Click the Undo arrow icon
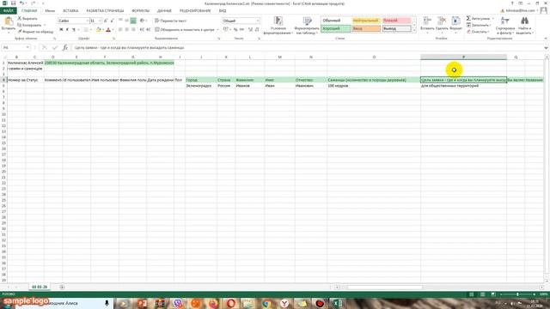 (21, 3)
